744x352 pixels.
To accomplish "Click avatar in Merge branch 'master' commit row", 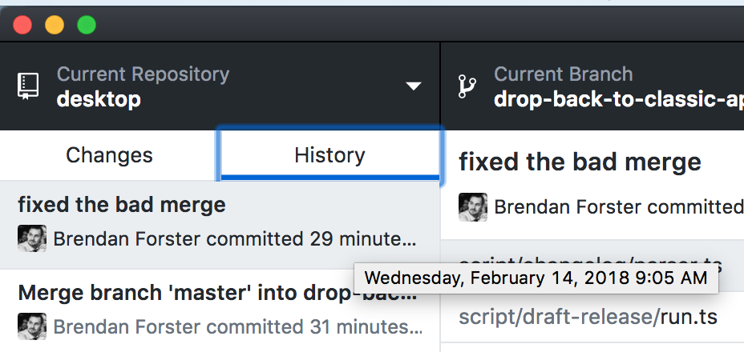I will tap(32, 326).
